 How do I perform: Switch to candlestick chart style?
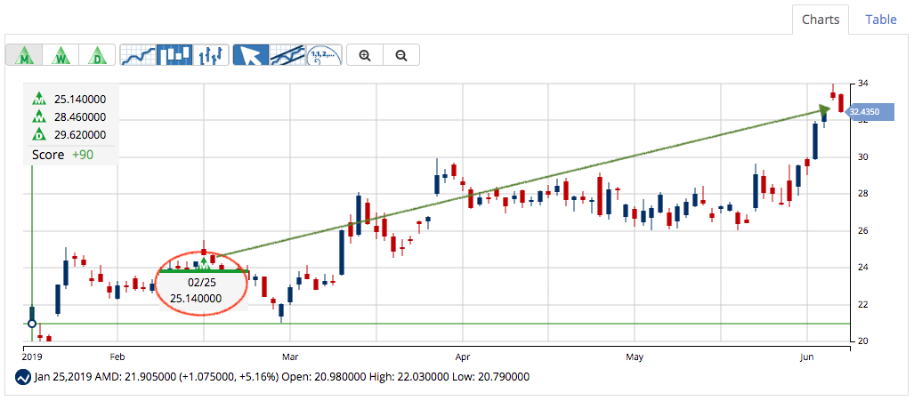(174, 55)
